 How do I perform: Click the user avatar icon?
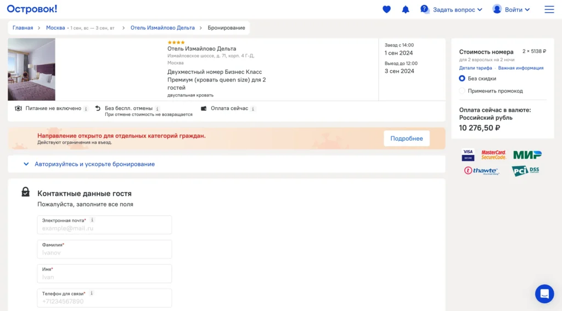click(497, 9)
